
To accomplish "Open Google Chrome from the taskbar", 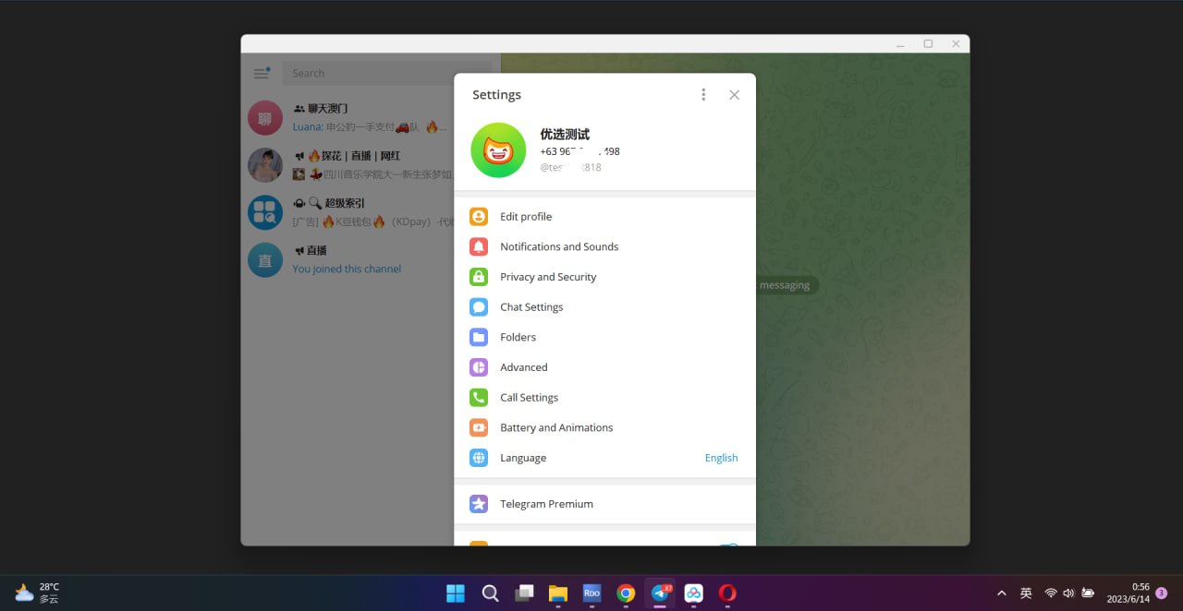I will click(626, 593).
